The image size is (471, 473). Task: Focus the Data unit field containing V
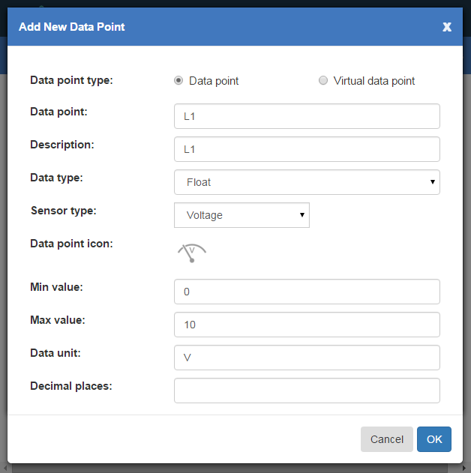(307, 358)
